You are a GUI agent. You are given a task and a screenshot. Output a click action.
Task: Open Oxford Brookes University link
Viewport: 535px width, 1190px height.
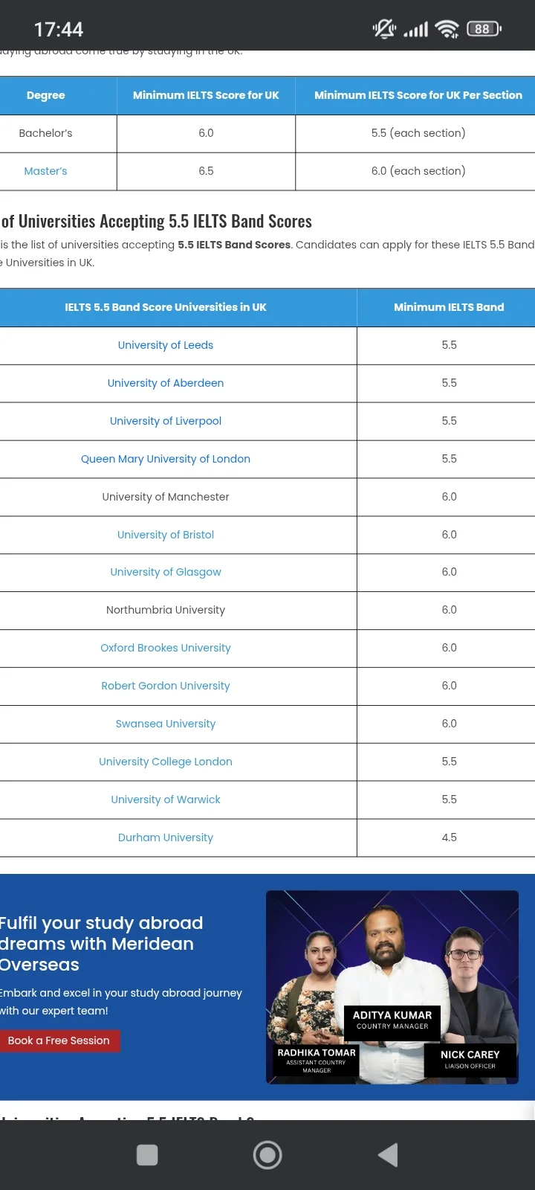pyautogui.click(x=166, y=648)
